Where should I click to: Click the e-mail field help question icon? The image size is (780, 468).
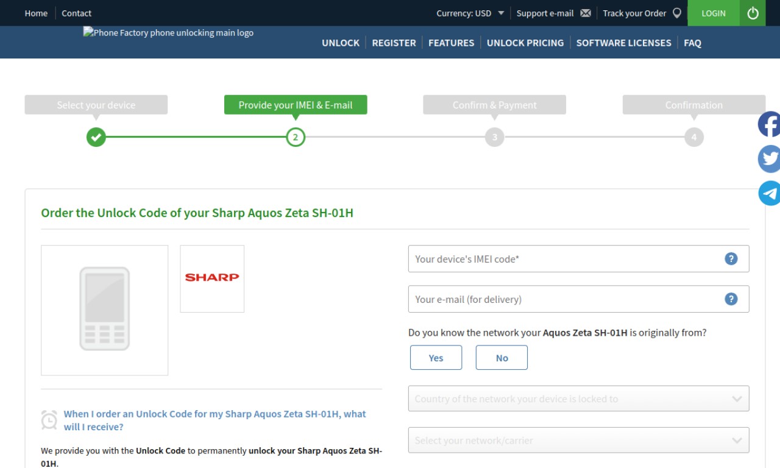tap(731, 299)
